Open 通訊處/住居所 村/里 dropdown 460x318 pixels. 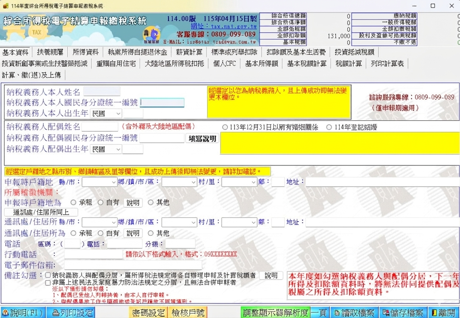point(239,223)
